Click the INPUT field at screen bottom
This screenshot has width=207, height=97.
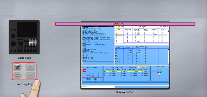point(98,87)
